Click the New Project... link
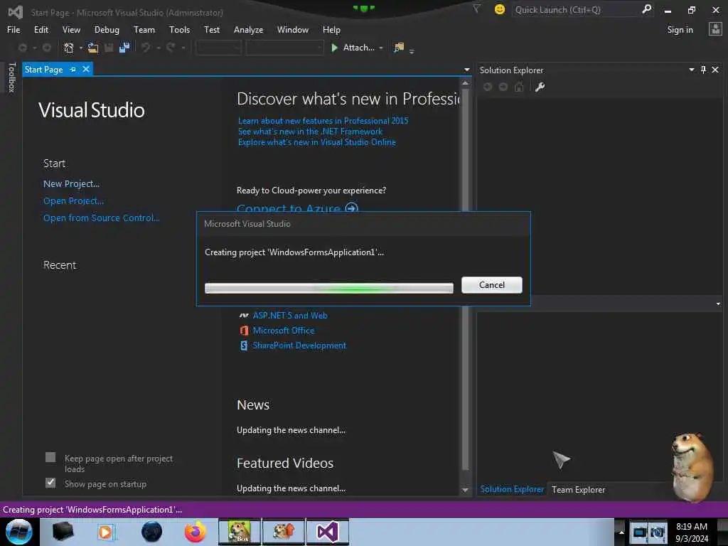The image size is (728, 546). (x=71, y=184)
